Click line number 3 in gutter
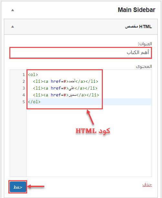 click(24, 88)
